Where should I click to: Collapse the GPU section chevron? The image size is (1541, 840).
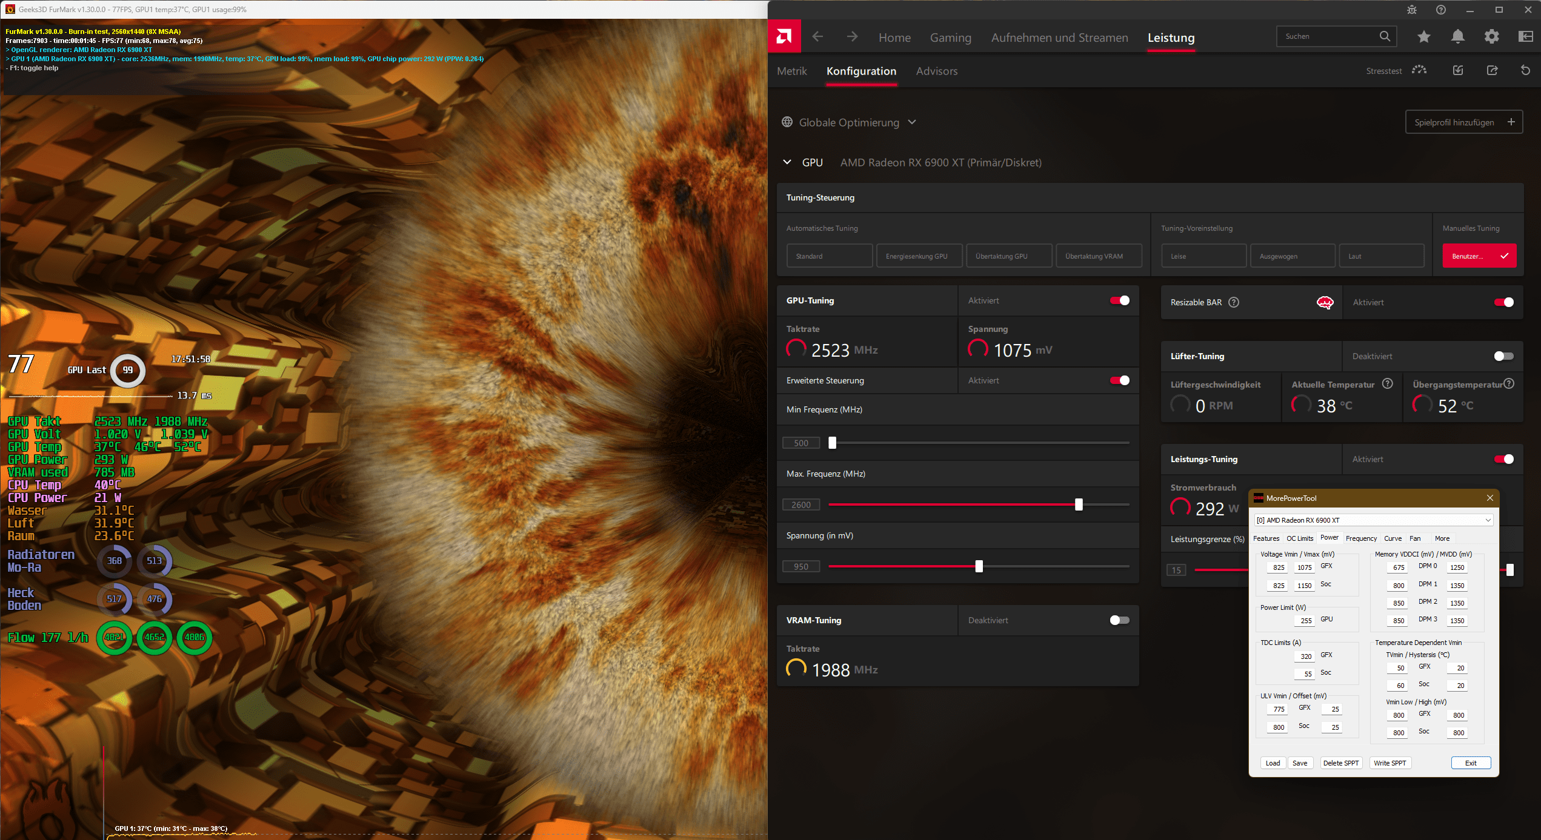coord(787,162)
